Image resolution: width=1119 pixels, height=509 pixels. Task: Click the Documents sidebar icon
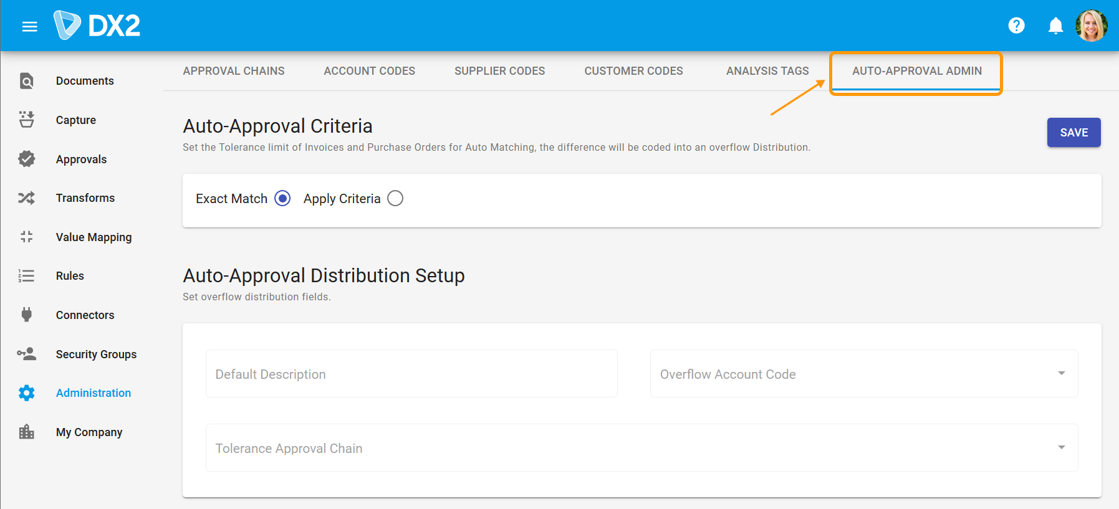pyautogui.click(x=27, y=81)
